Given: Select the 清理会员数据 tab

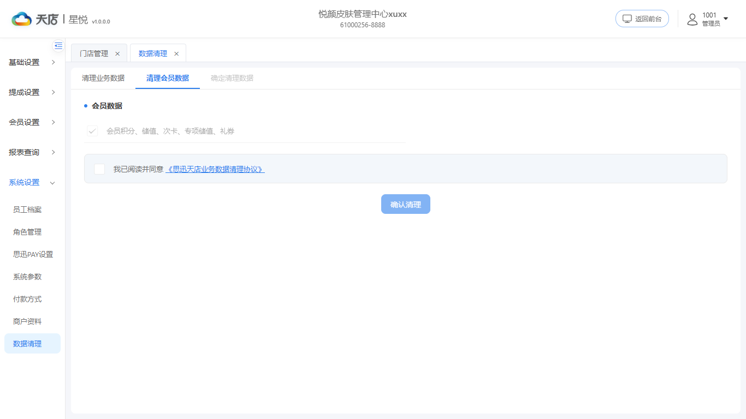Looking at the screenshot, I should pyautogui.click(x=168, y=78).
